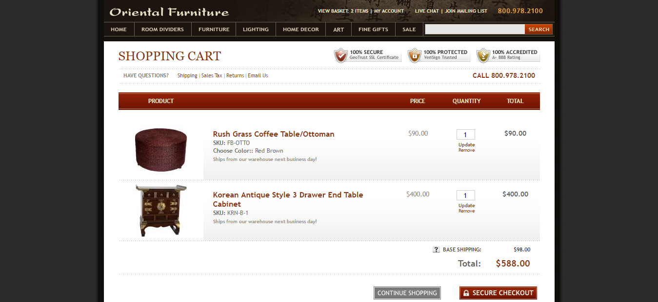Click the Rush Grass Ottoman product image
This screenshot has height=302, width=658.
(160, 149)
